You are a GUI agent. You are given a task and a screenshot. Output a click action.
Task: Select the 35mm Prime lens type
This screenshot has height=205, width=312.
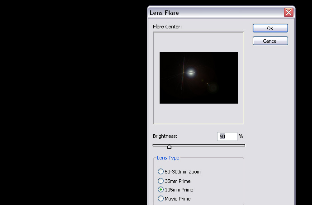[x=174, y=181]
